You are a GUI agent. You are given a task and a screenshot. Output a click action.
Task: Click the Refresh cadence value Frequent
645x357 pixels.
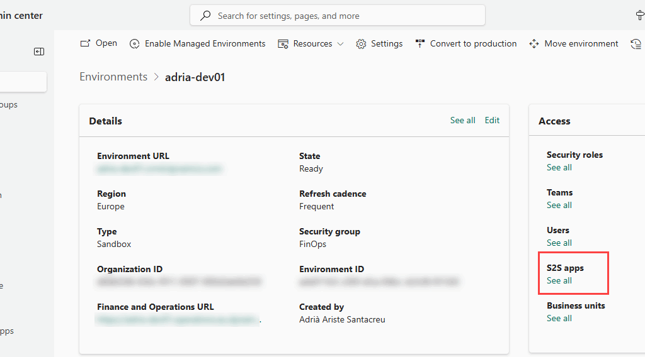point(316,206)
